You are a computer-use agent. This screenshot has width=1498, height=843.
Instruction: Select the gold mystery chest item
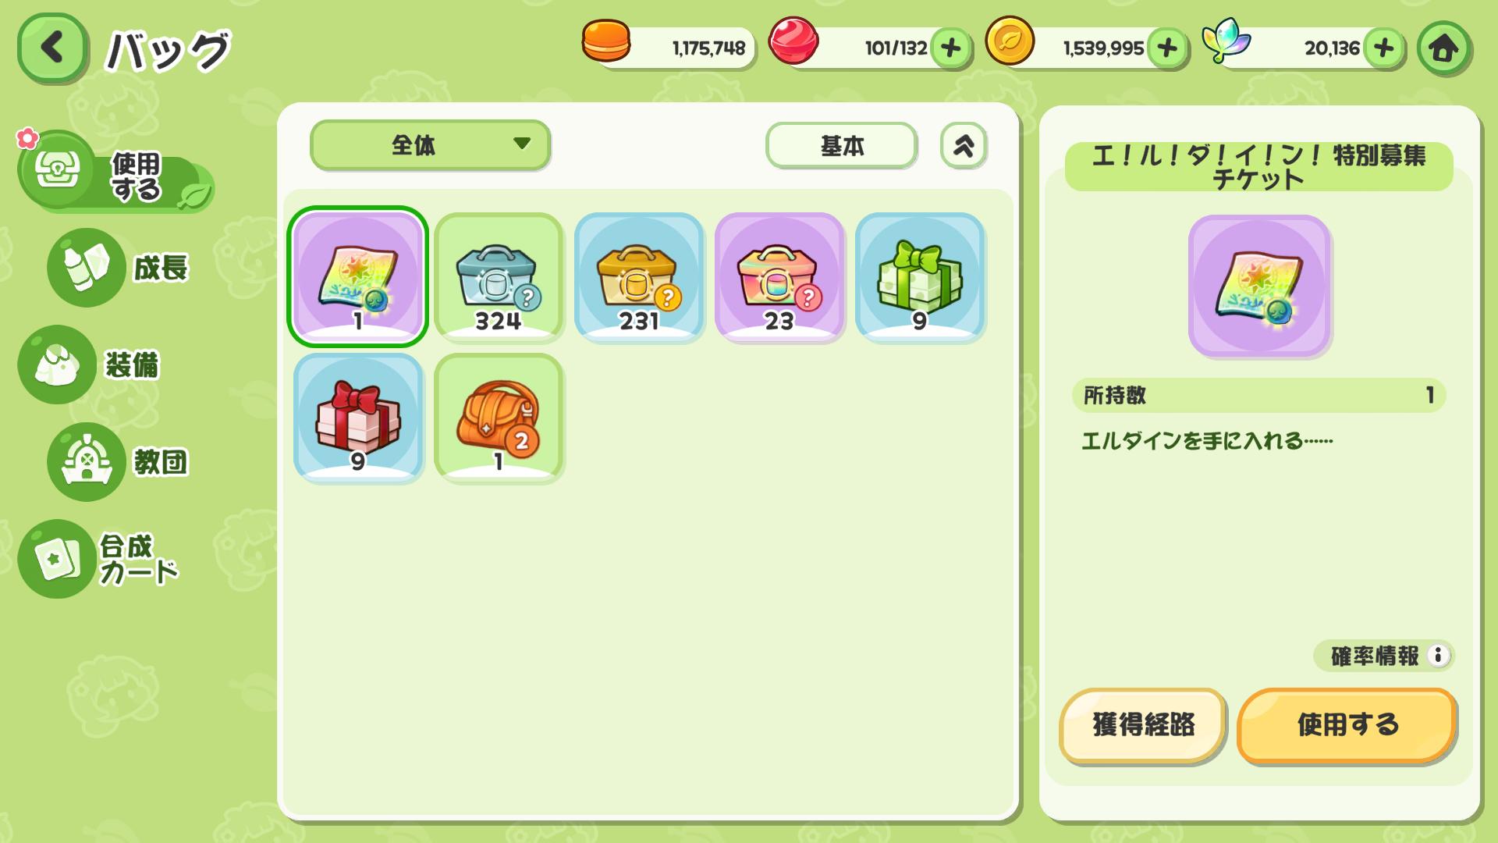(x=639, y=276)
